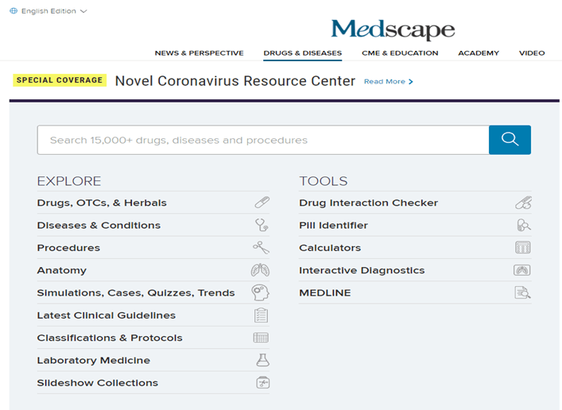This screenshot has height=410, width=562.
Task: Click the scissors icon beside Procedures
Action: coord(261,248)
